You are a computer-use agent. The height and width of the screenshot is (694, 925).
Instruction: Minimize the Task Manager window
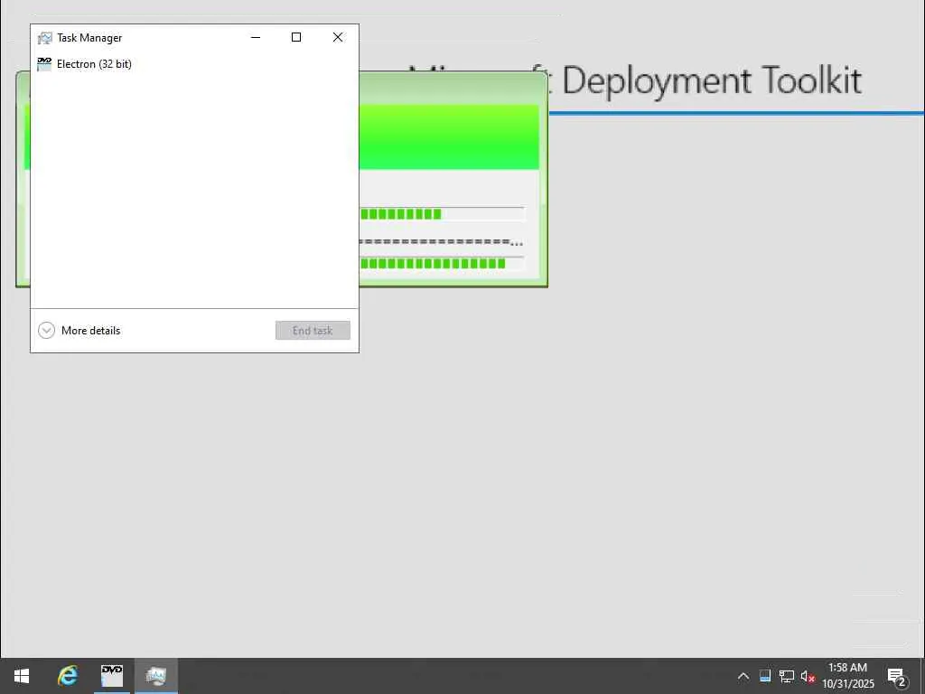pos(256,37)
